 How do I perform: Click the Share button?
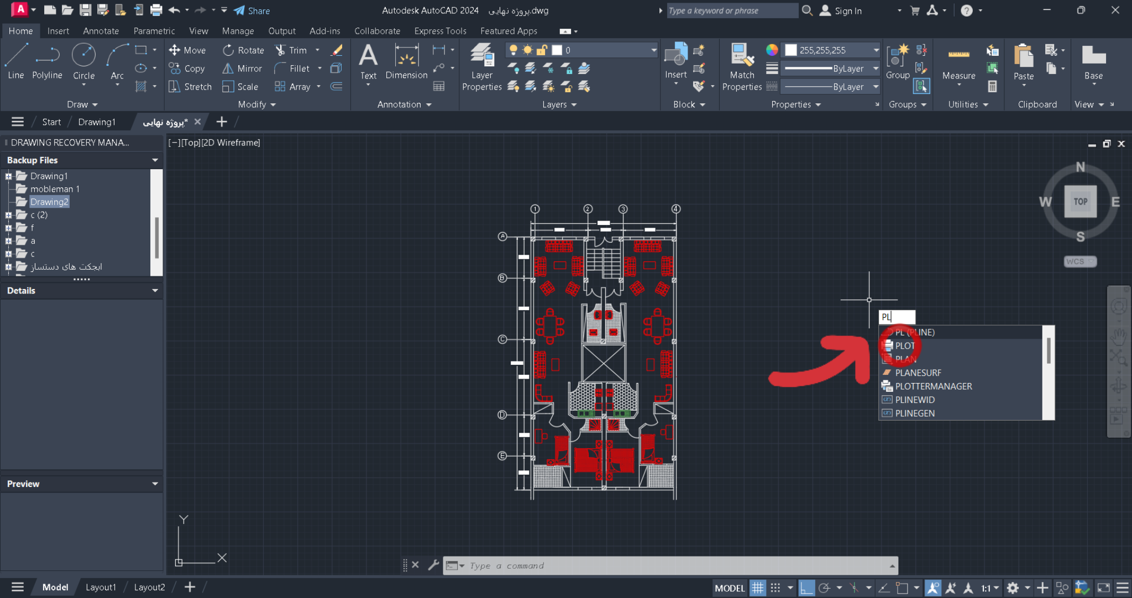[251, 11]
